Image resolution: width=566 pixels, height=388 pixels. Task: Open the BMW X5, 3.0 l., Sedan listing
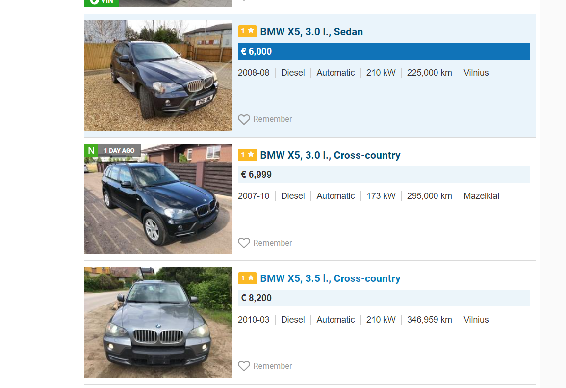[x=311, y=32]
